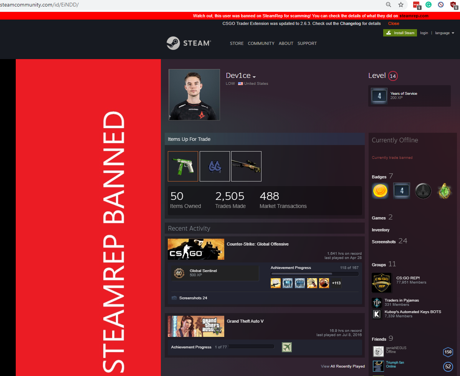
Task: Expand the Dev1ce name history dropdown
Action: pyautogui.click(x=254, y=76)
